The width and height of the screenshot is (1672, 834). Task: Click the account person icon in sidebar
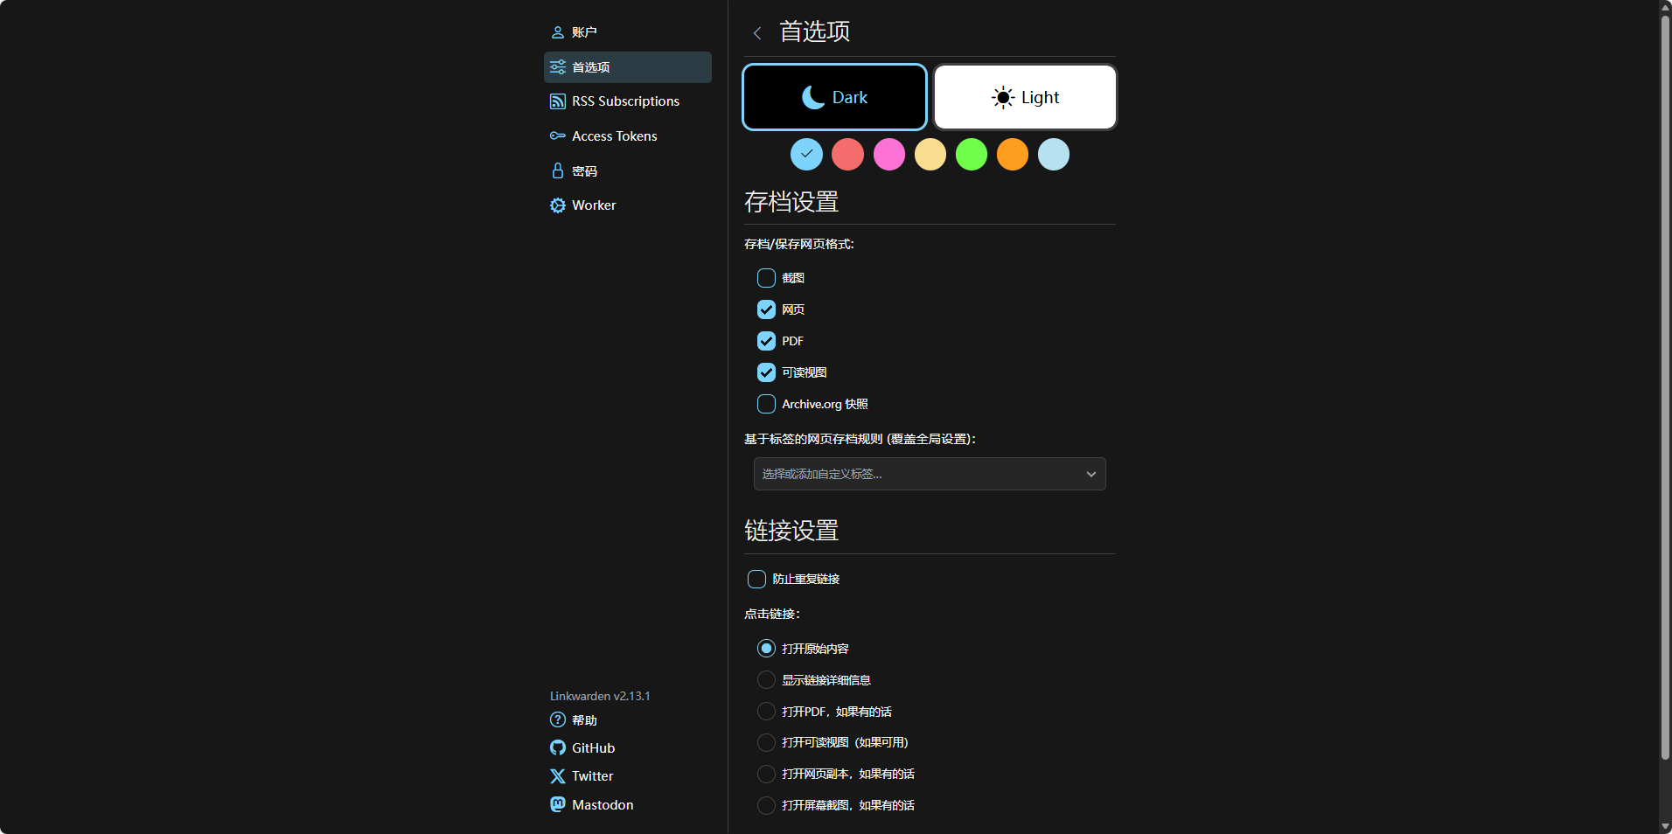[x=557, y=32]
